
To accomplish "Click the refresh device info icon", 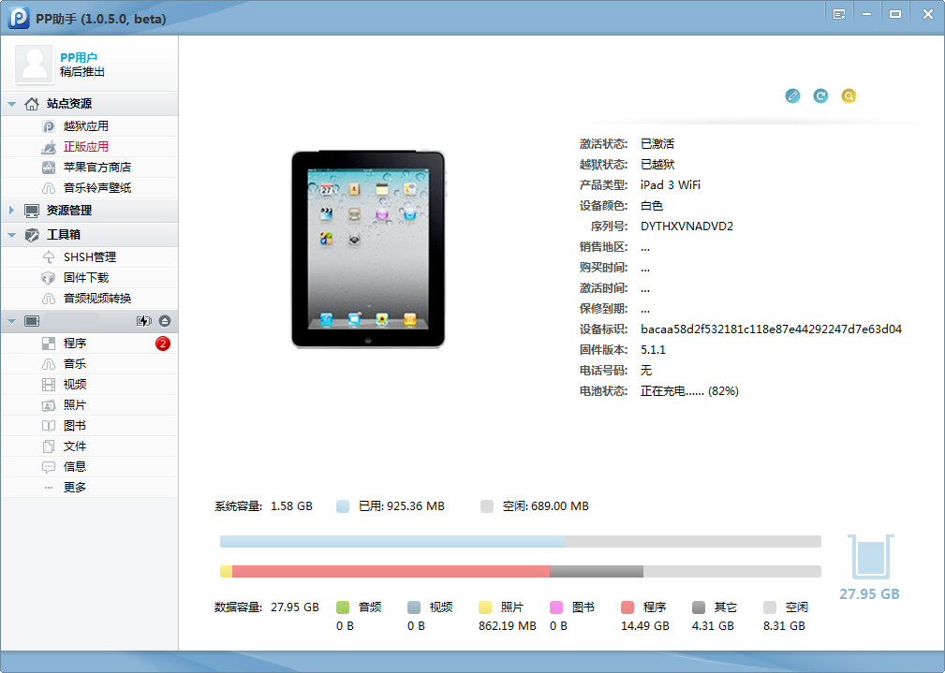I will [820, 95].
